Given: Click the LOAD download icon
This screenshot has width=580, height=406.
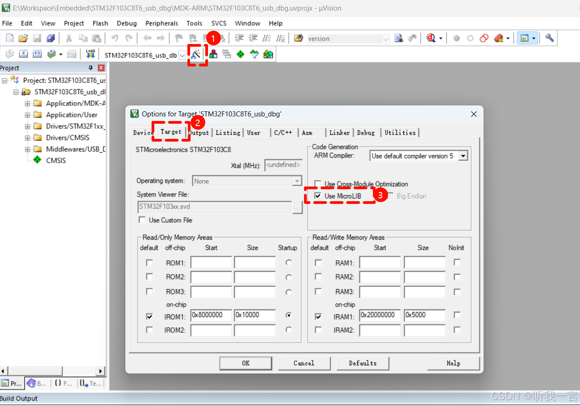Looking at the screenshot, I should [x=90, y=54].
